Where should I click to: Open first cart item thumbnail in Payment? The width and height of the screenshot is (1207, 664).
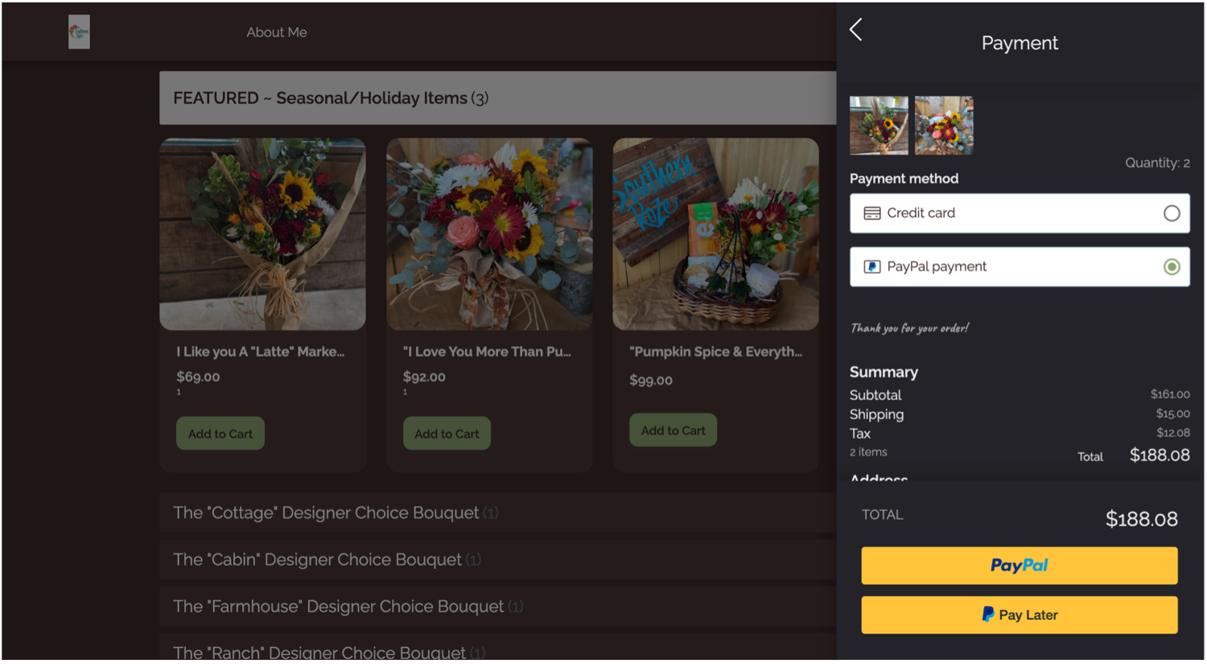click(x=879, y=126)
